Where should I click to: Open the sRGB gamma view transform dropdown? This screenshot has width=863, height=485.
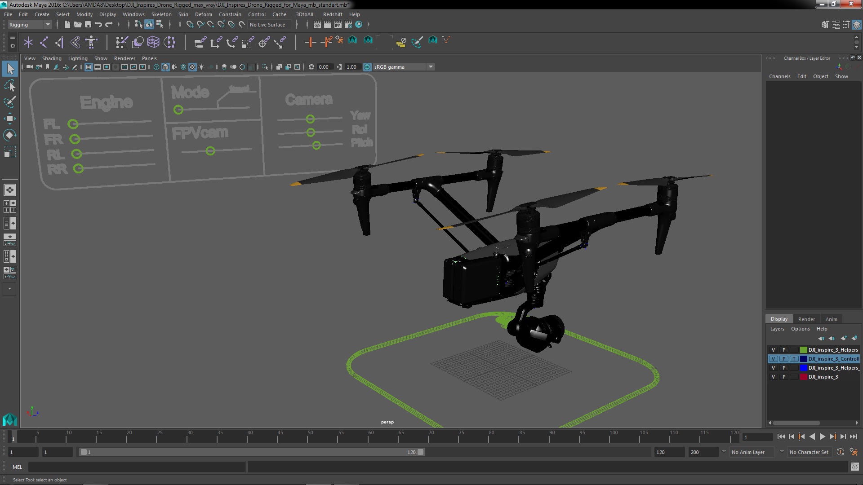pos(404,67)
